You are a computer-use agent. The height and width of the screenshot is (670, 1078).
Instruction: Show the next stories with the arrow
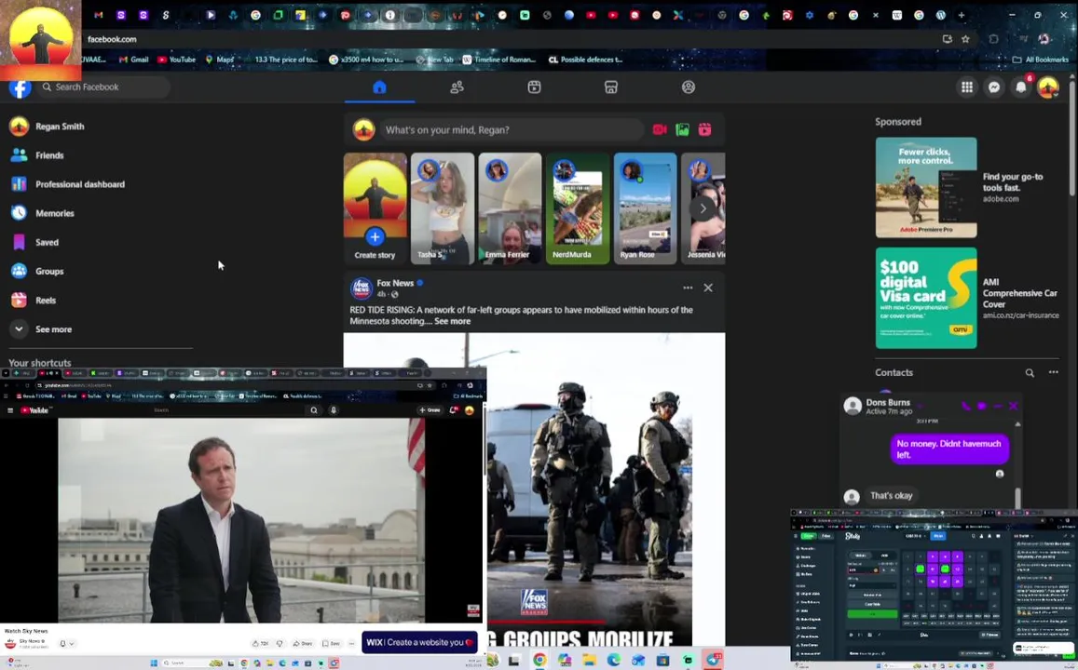[x=703, y=208]
